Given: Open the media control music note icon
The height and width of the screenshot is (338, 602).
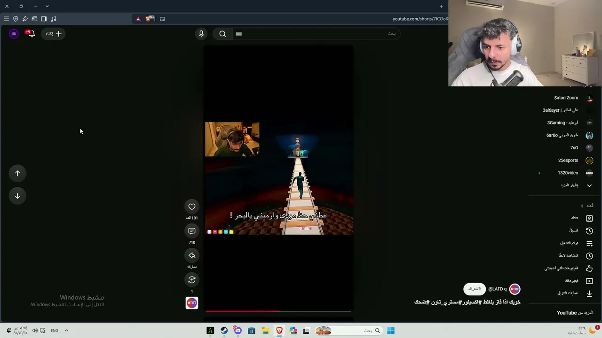Looking at the screenshot, I should tap(53, 19).
